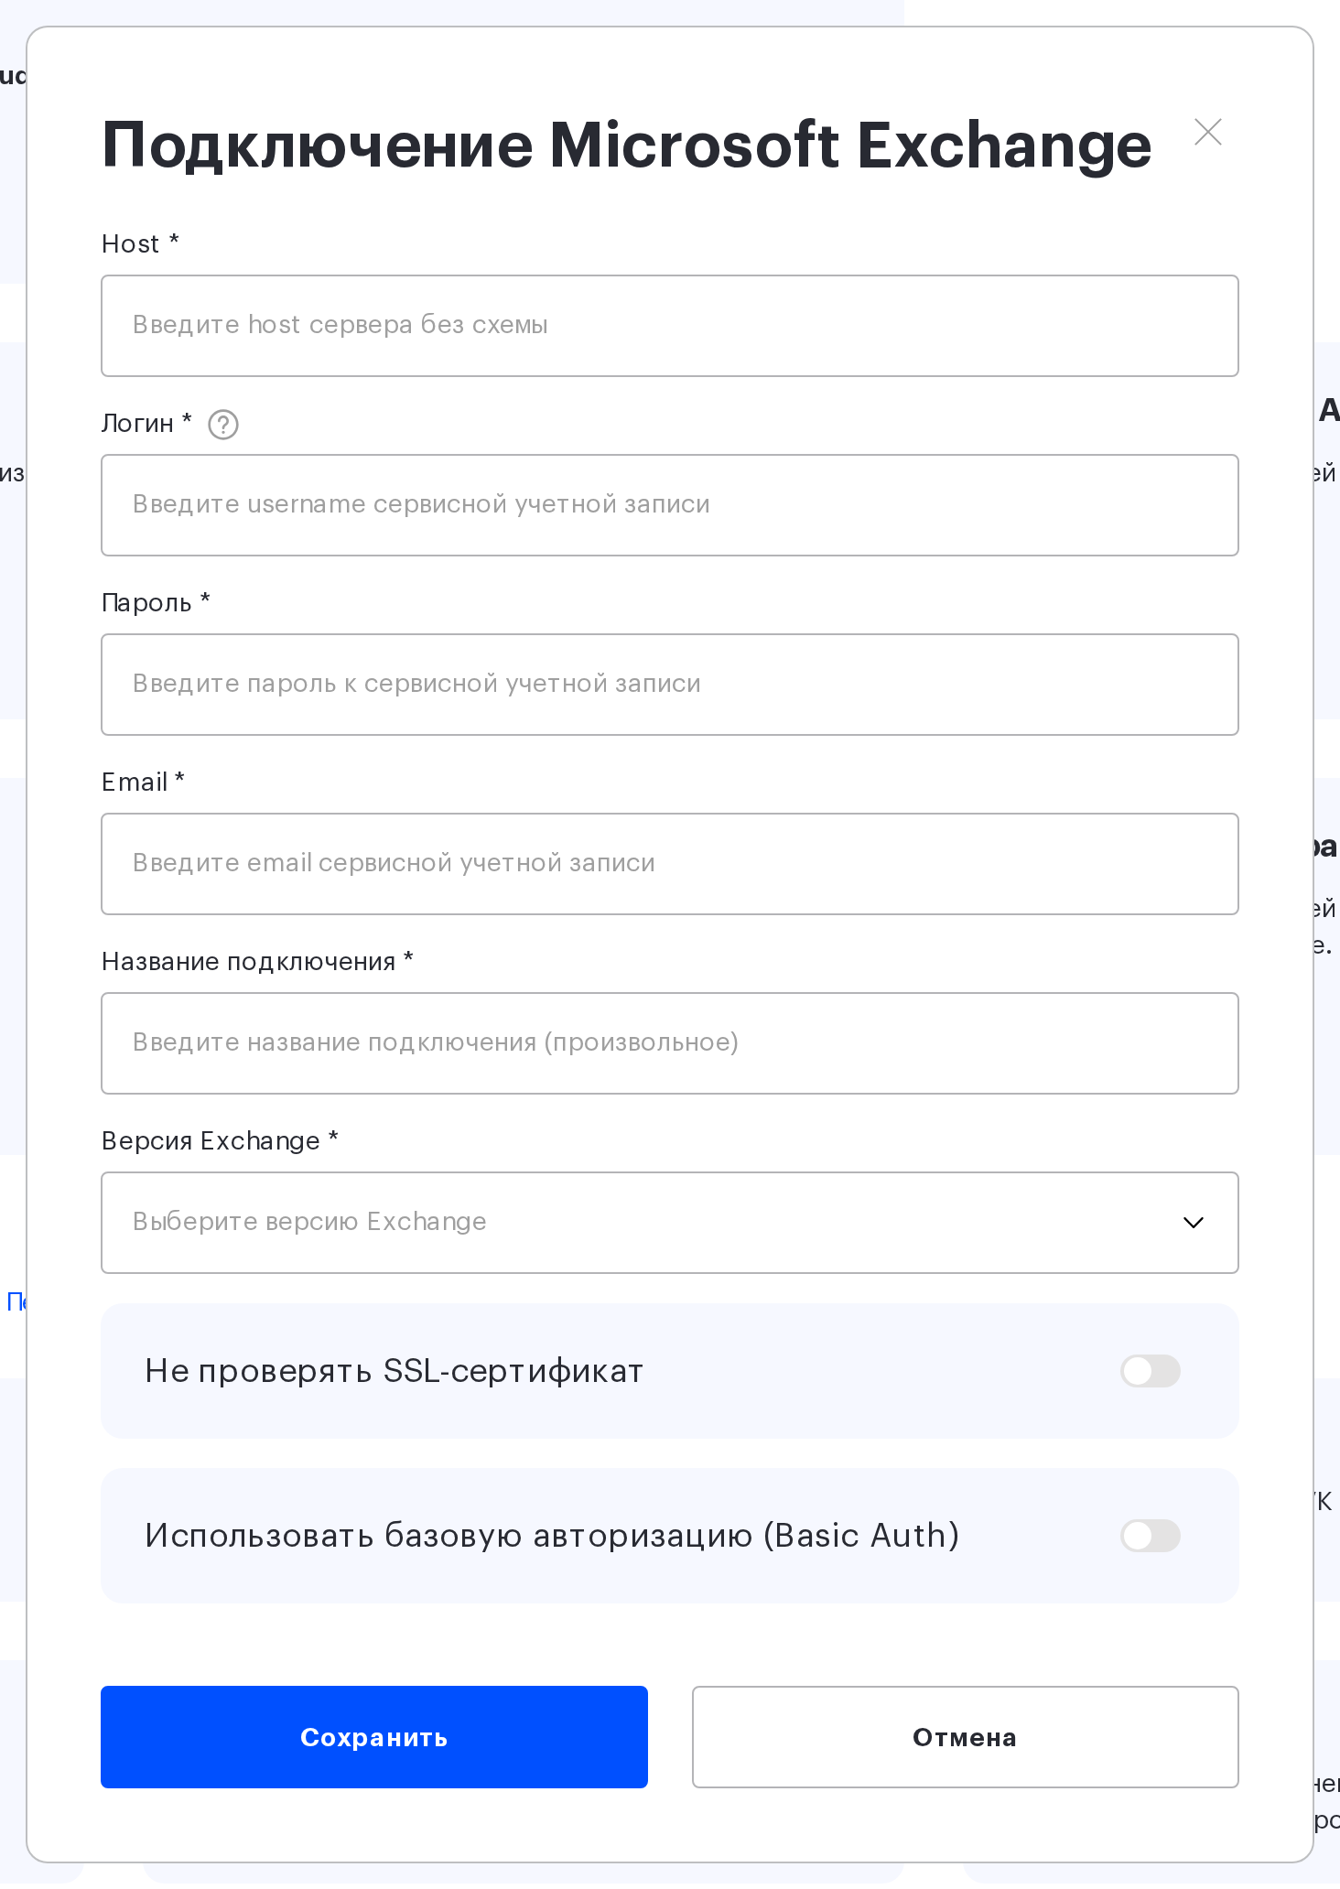Open the Версия Exchange dropdown

point(670,1223)
